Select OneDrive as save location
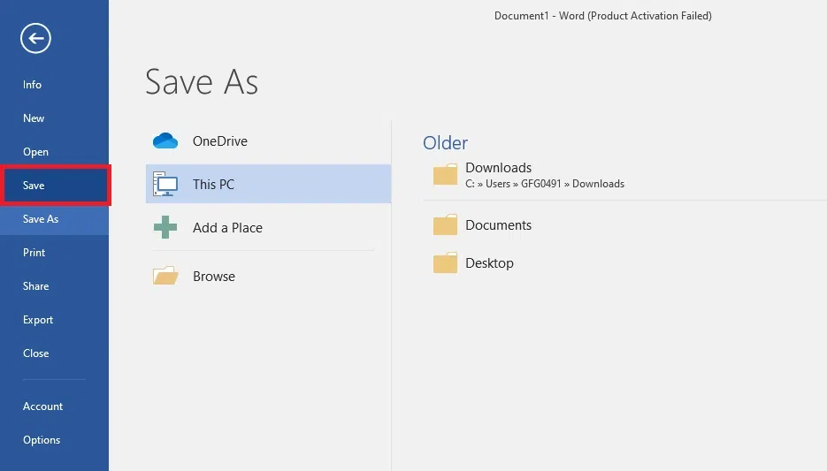This screenshot has width=827, height=471. 220,141
